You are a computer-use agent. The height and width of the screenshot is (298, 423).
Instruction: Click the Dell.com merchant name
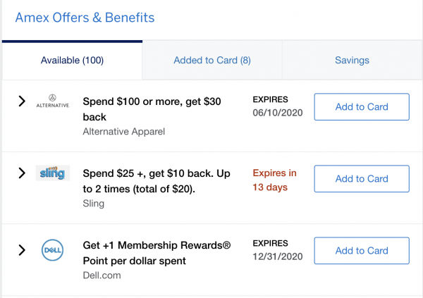[x=102, y=275]
